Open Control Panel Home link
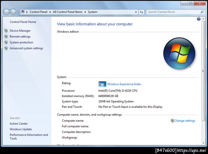Screen dimensions: 208x154 (23, 22)
